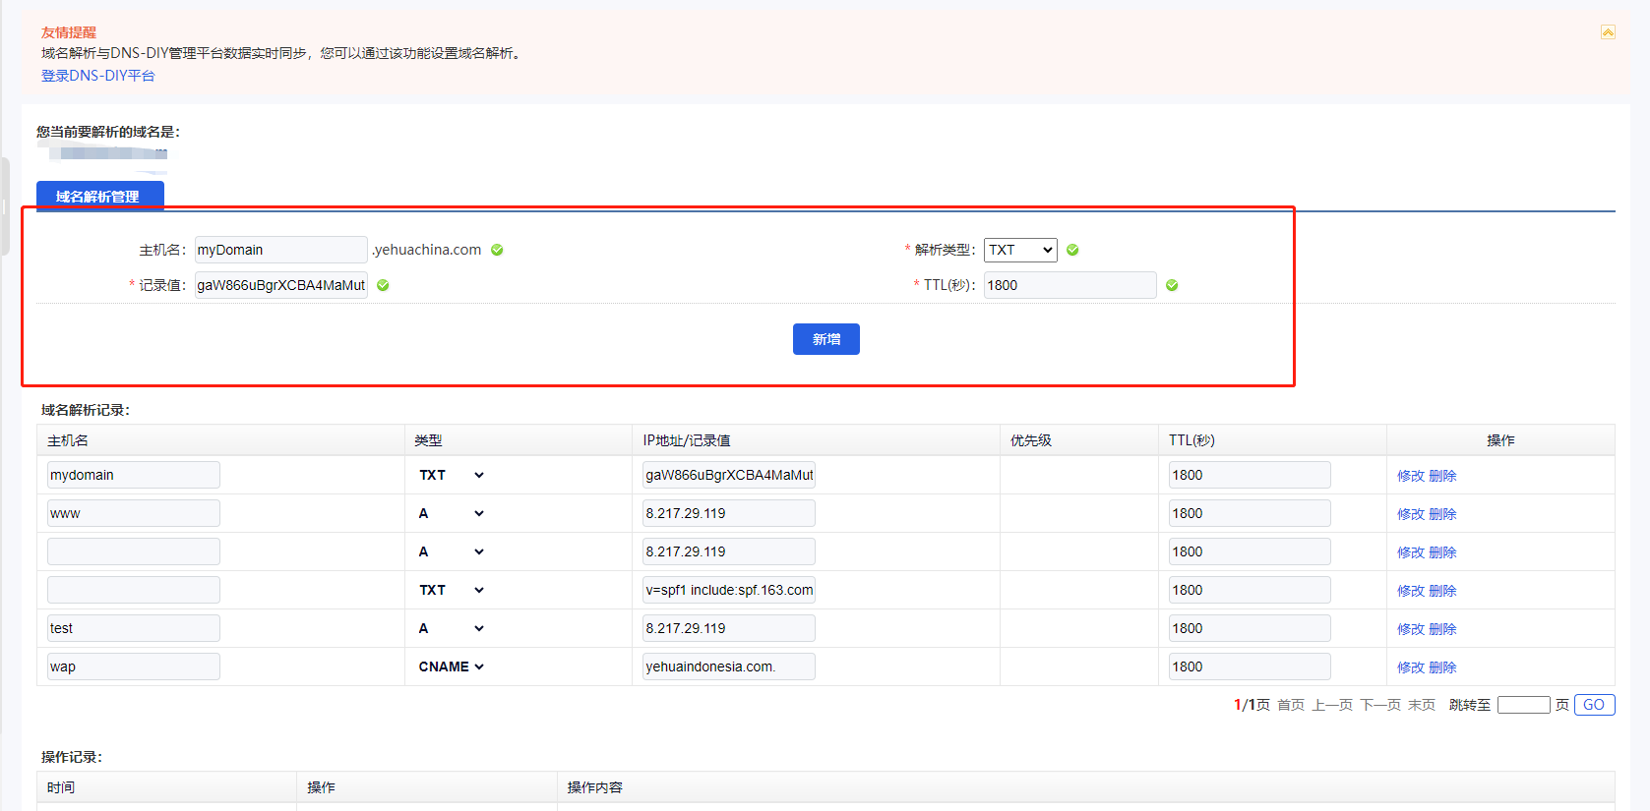Expand the CNAME type dropdown for wap
The height and width of the screenshot is (811, 1650).
click(x=452, y=666)
